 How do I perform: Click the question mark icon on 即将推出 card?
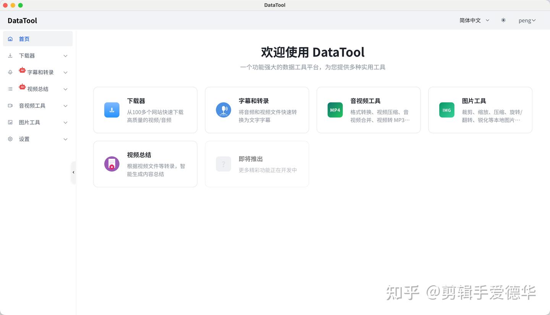pos(223,164)
